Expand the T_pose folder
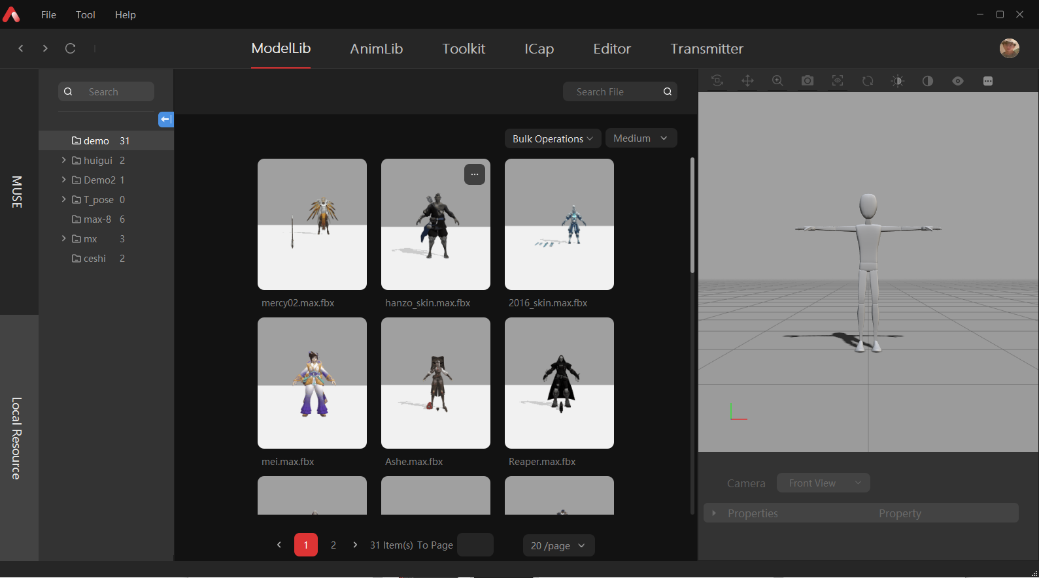Screen dimensions: 1039x578 point(63,199)
